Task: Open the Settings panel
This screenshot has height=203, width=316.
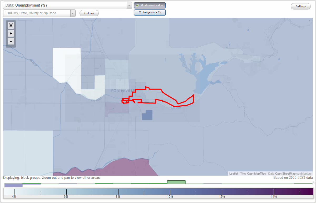Action: (300, 6)
